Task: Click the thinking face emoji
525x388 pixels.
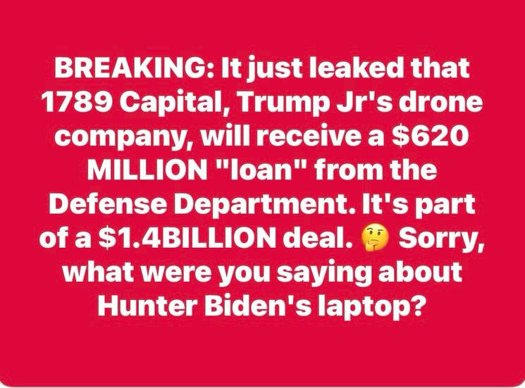Action: (375, 239)
